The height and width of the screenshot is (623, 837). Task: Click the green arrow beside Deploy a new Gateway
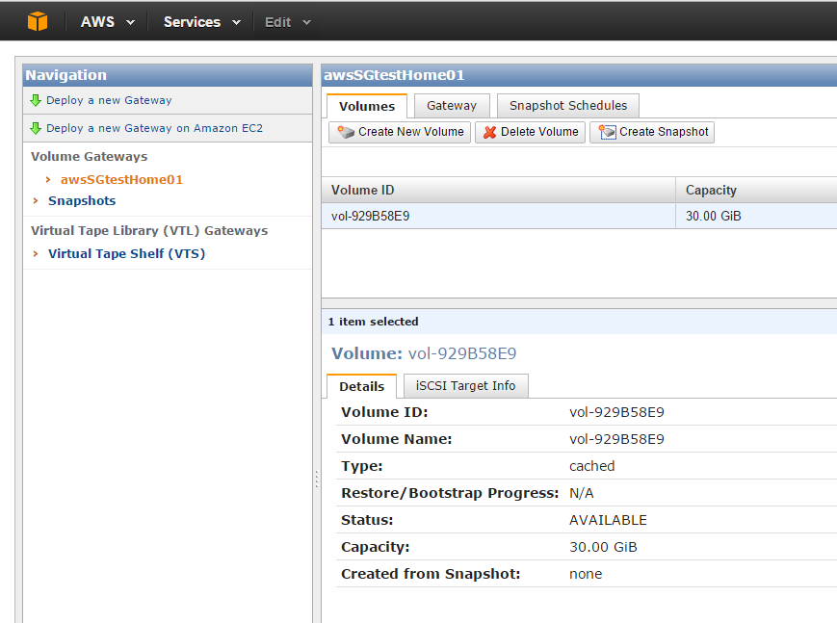(x=36, y=100)
